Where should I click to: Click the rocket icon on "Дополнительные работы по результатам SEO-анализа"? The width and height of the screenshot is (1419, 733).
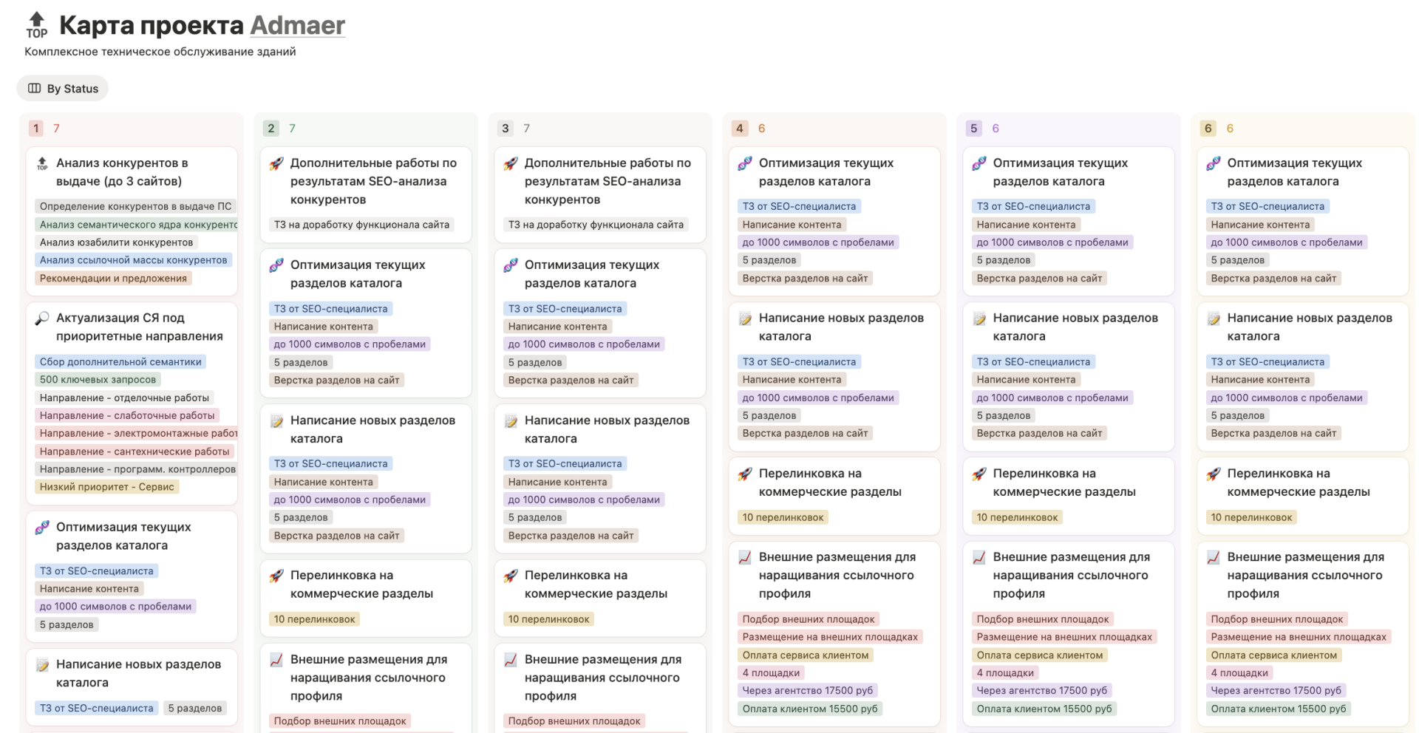tap(277, 163)
